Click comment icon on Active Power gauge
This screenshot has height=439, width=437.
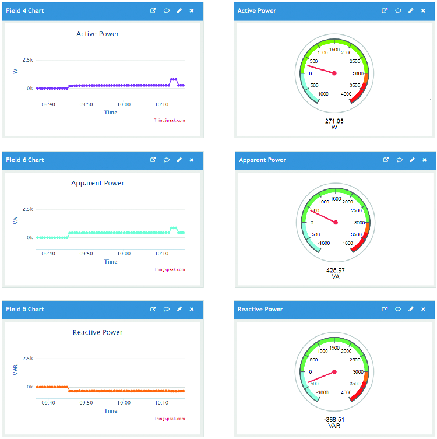coord(398,11)
